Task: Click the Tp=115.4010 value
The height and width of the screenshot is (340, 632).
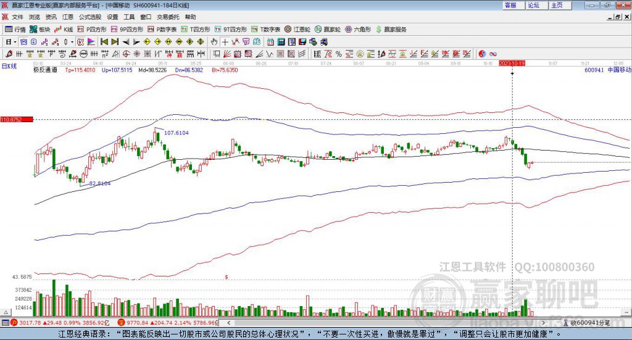Action: click(80, 70)
